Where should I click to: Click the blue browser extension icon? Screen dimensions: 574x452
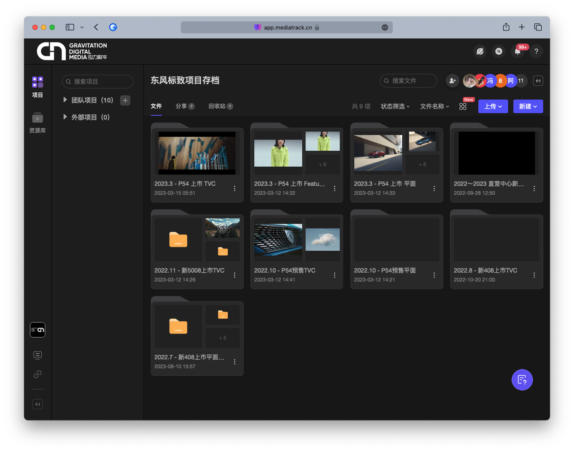[x=113, y=27]
